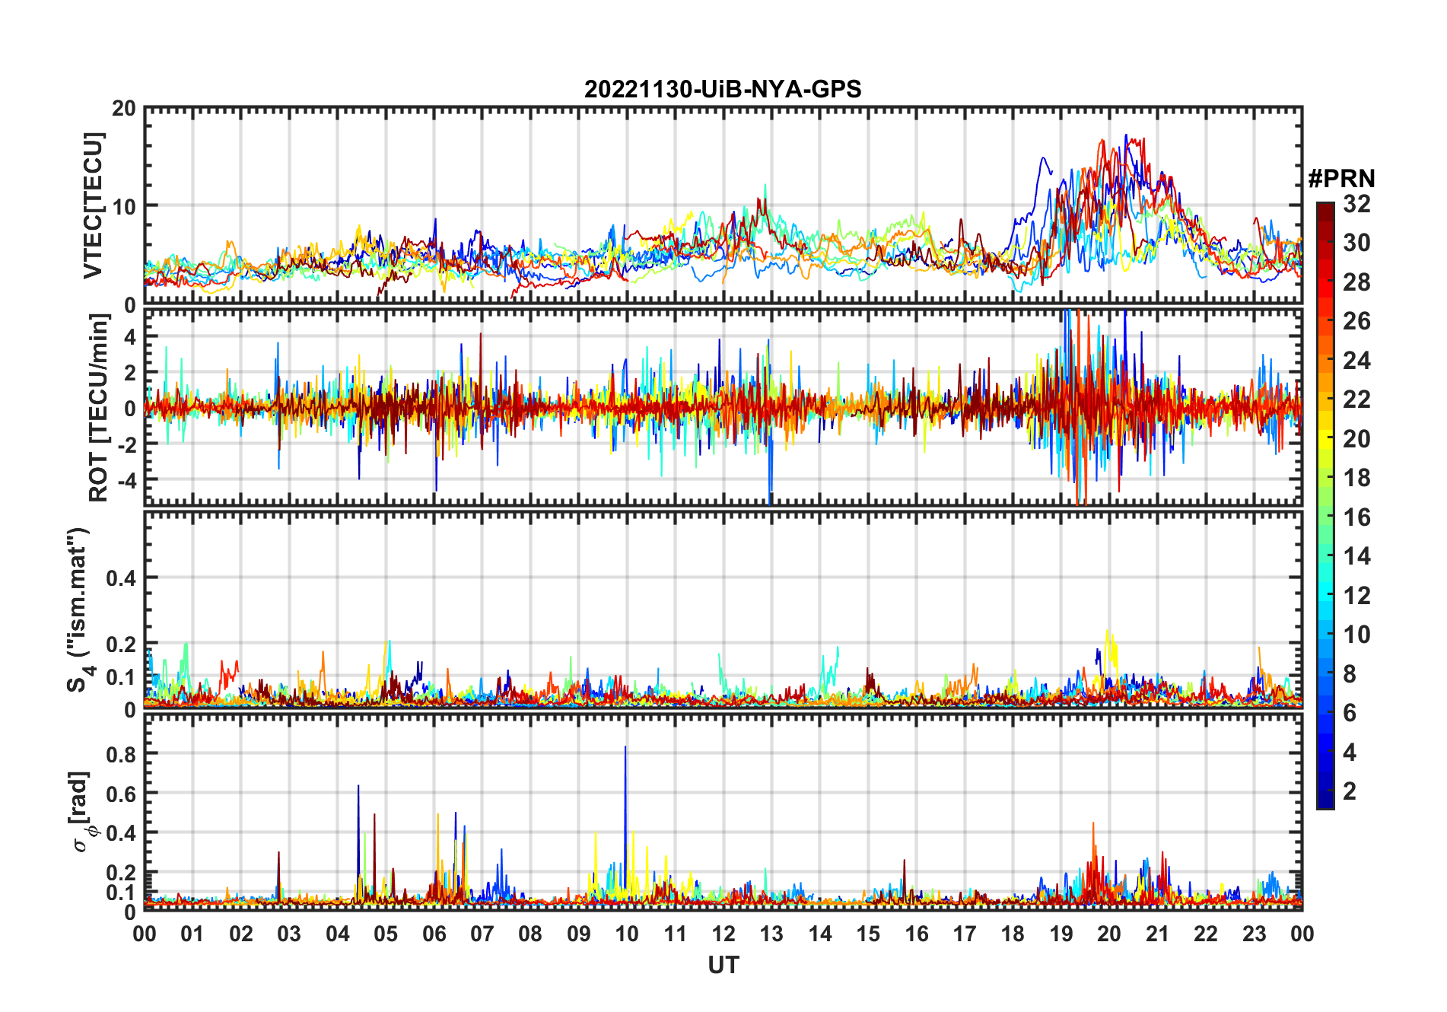Click colorbar tick label 6
1447x1012 pixels.
click(1350, 713)
